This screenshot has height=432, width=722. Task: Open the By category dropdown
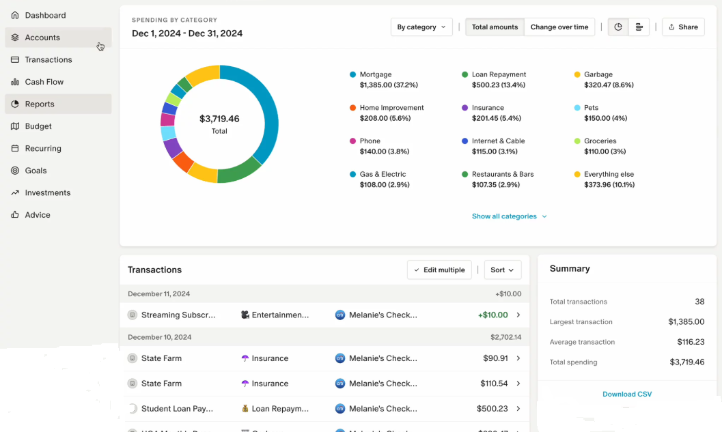[x=421, y=27]
